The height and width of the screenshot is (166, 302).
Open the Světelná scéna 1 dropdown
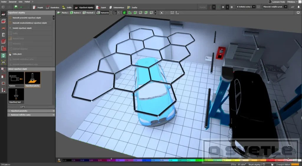[x=246, y=7]
